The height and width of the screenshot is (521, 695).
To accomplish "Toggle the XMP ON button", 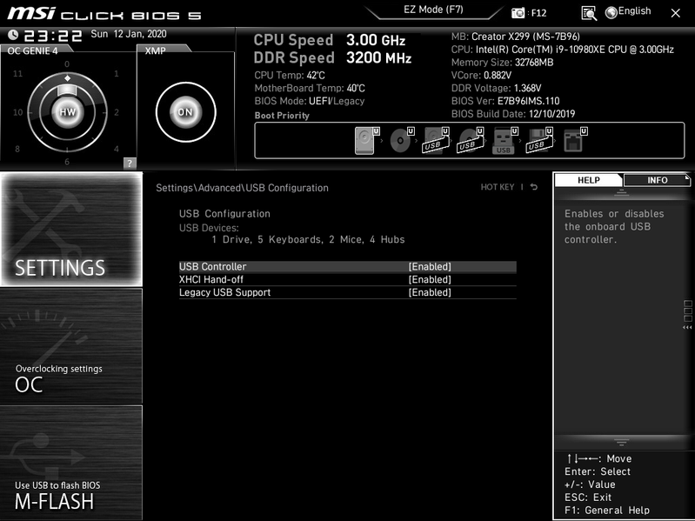I will (x=185, y=112).
